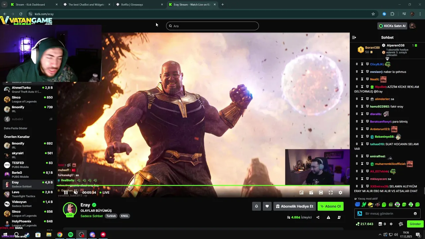425x239 pixels.
Task: Timeout owslaorj with hourglass icon
Action: [362, 72]
